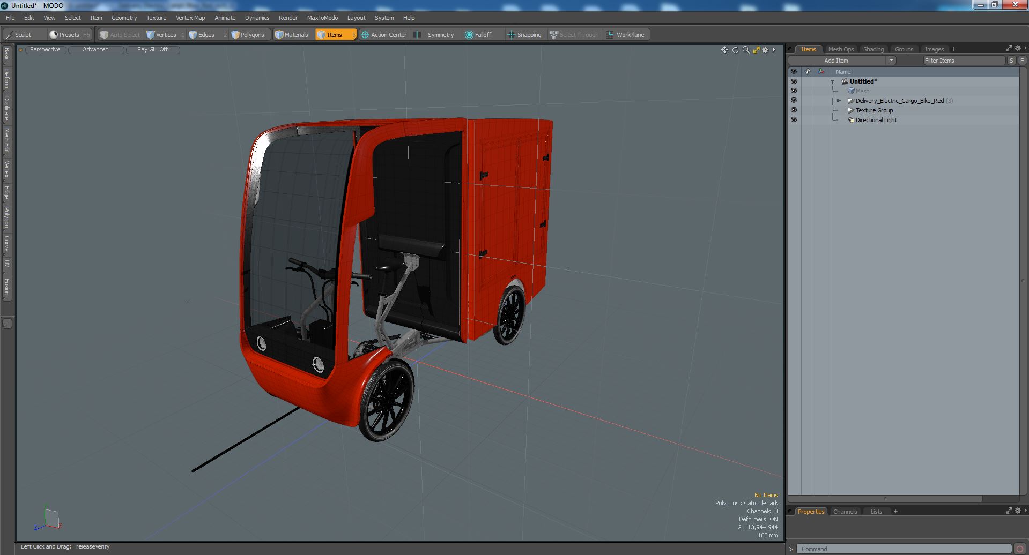Select the Directional Light item

click(x=876, y=120)
